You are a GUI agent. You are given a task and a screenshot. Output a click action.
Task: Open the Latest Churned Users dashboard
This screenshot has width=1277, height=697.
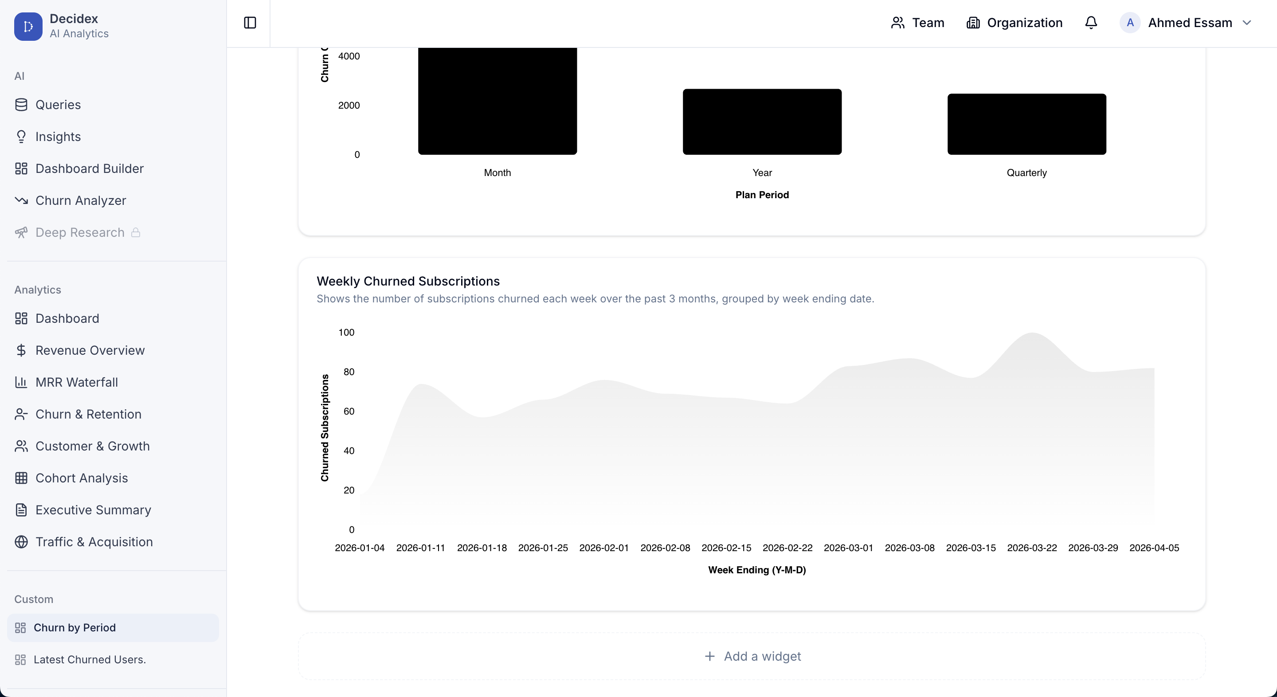(x=89, y=659)
